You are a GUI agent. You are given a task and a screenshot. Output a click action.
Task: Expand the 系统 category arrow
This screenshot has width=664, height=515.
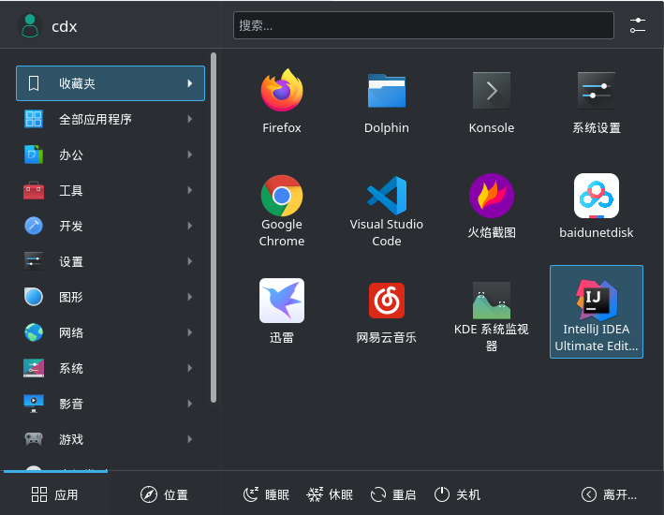coord(190,368)
